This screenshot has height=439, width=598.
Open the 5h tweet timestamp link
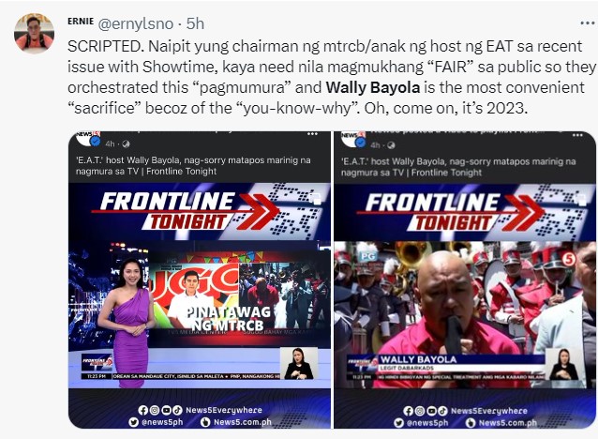click(195, 23)
